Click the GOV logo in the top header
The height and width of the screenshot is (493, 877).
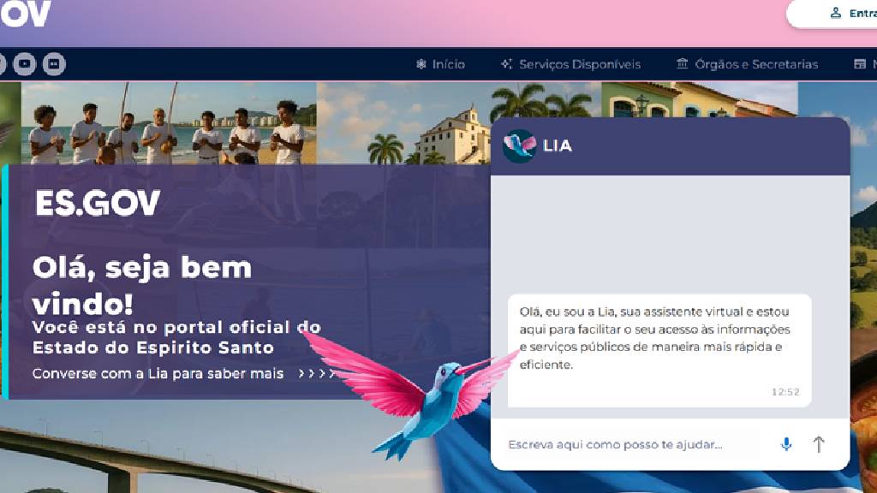25,14
